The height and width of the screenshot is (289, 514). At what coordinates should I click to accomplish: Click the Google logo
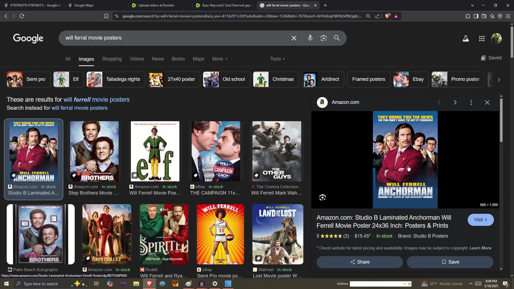28,38
